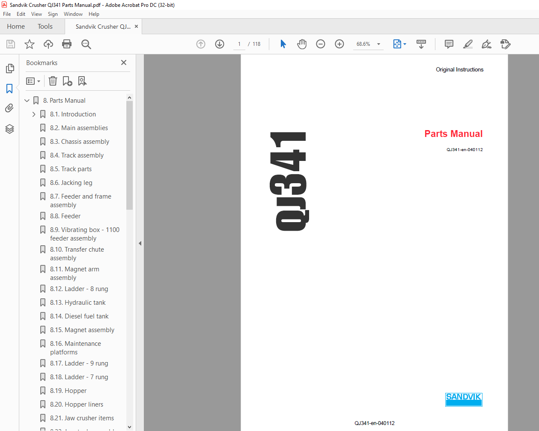
Task: Select 8.18. Ladder - 7 rung bookmark
Action: (79, 377)
